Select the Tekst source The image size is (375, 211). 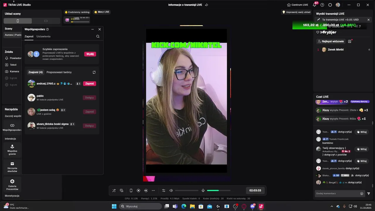pos(11,65)
